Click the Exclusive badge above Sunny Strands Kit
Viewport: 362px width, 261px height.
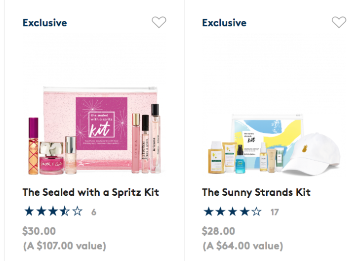point(224,23)
